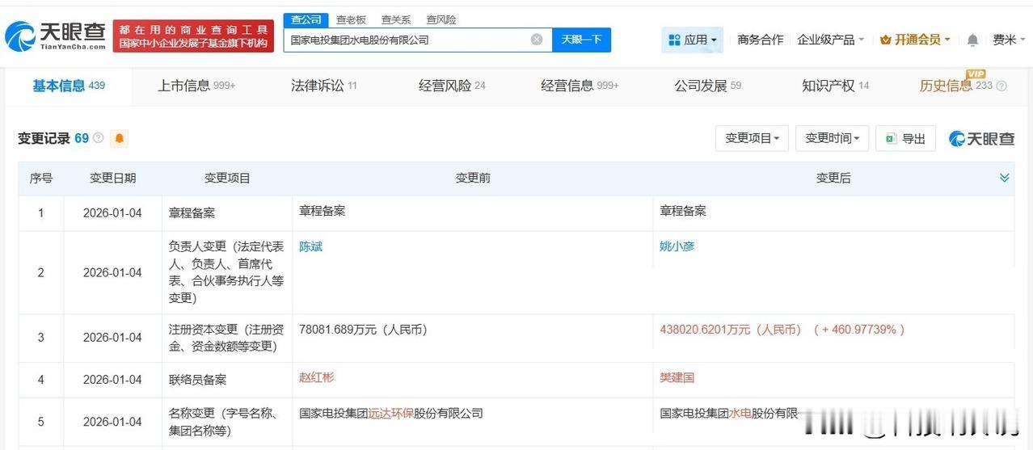Click the orange alert bell beside 变更记录

point(120,138)
